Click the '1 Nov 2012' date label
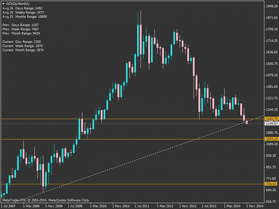The image size is (279, 209). tap(188, 206)
